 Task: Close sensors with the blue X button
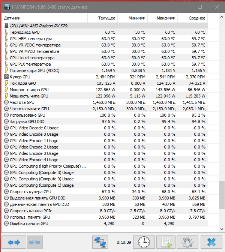click(x=211, y=242)
